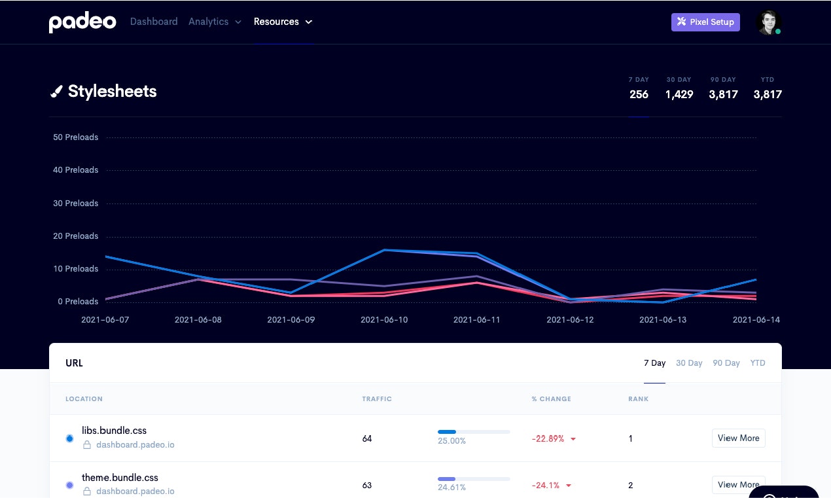The image size is (831, 498).
Task: Open the dashboard.padeo.io link under libs.bundle.css
Action: click(135, 445)
